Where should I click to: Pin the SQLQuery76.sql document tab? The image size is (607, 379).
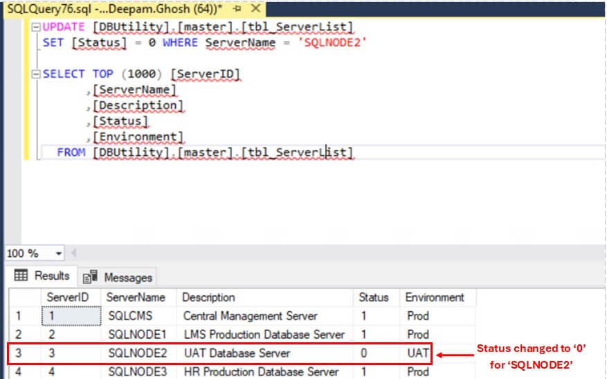pos(236,10)
